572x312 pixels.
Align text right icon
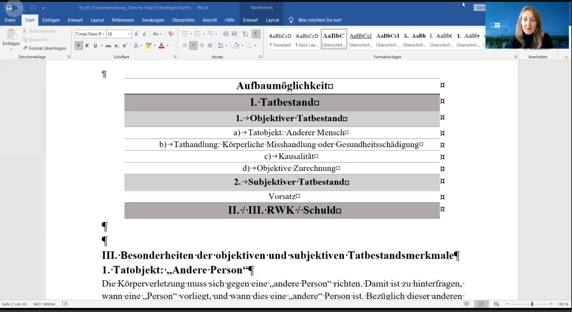(202, 45)
